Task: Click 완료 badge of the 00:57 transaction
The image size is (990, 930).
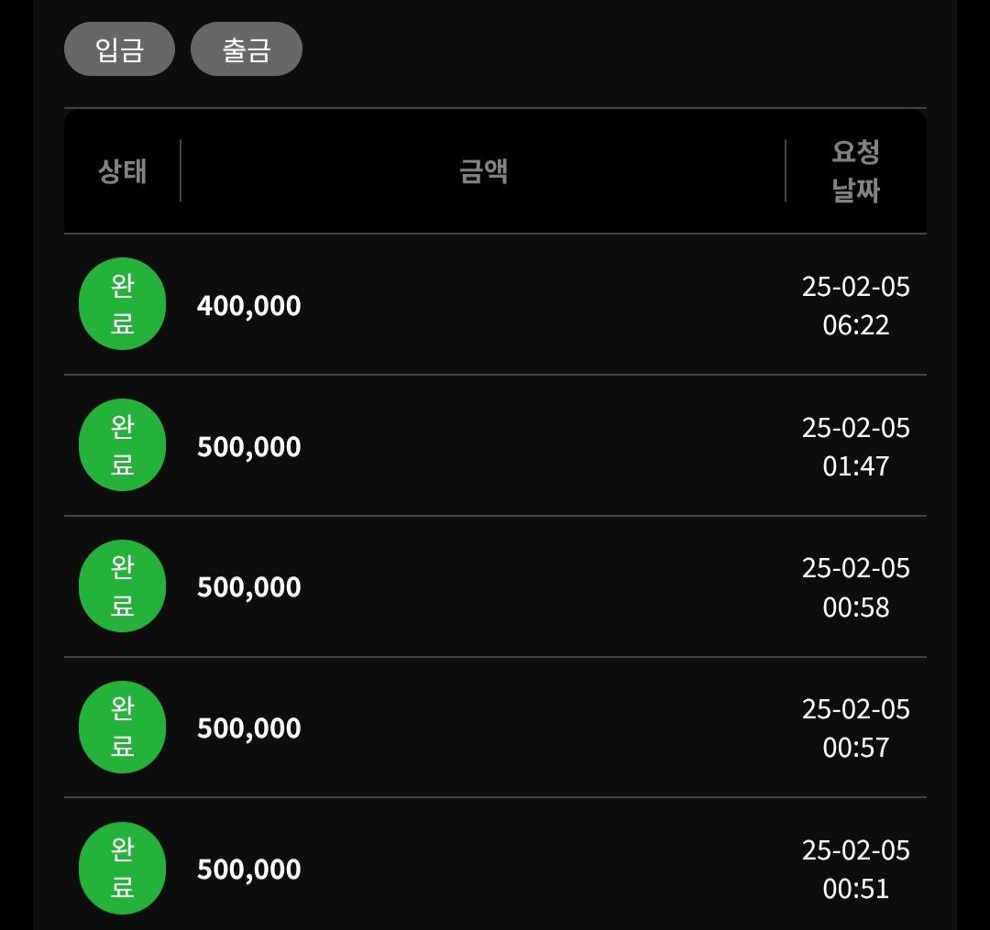Action: click(123, 727)
